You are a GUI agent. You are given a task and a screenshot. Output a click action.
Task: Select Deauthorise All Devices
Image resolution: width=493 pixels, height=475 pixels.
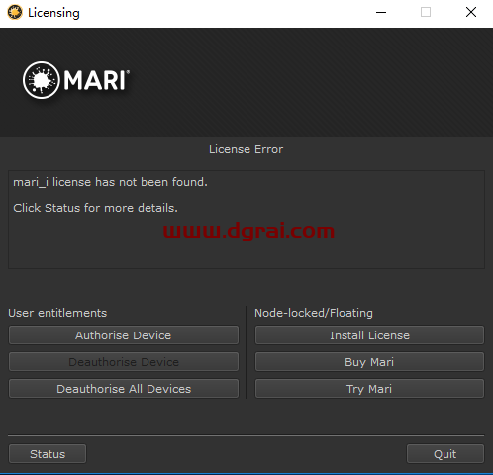point(124,389)
